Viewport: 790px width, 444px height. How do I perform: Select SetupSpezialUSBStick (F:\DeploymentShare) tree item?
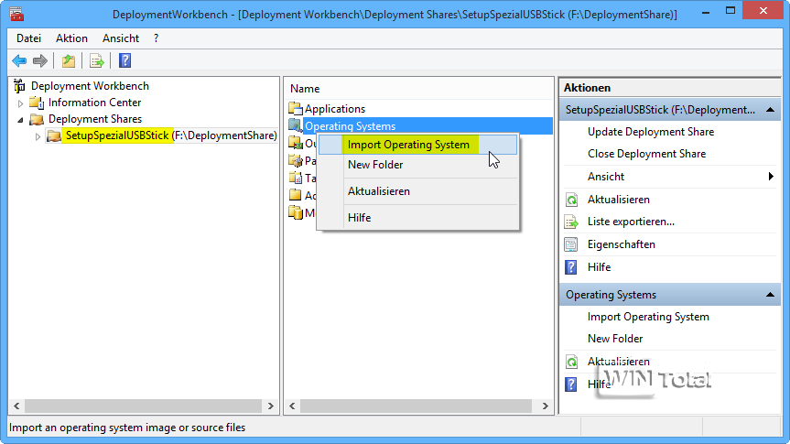click(171, 135)
